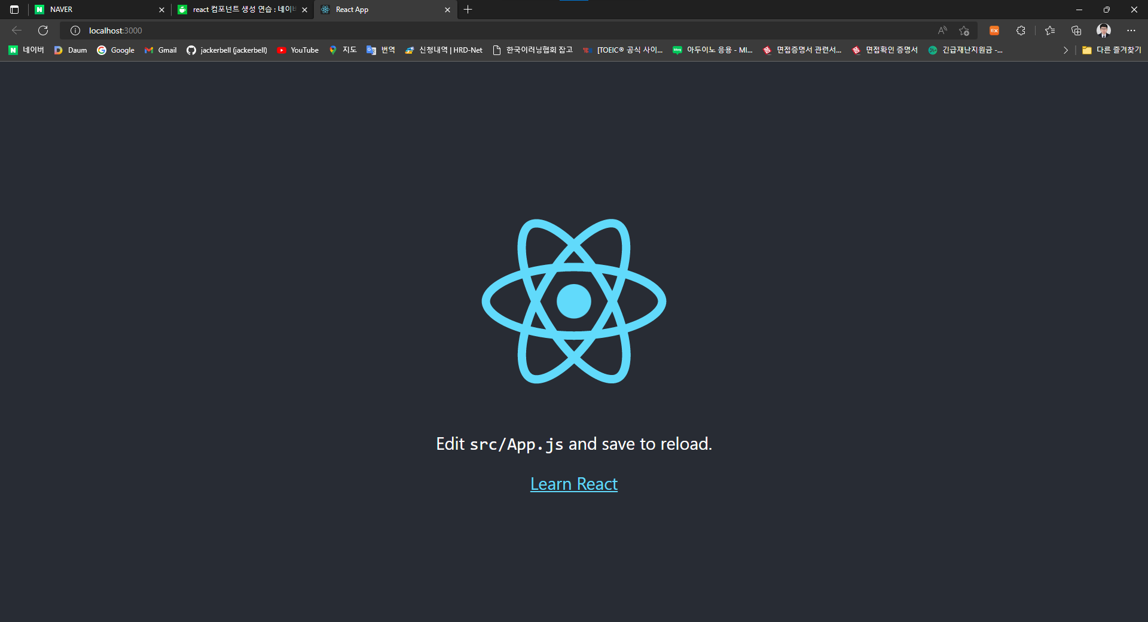Open the read aloud icon

(942, 31)
